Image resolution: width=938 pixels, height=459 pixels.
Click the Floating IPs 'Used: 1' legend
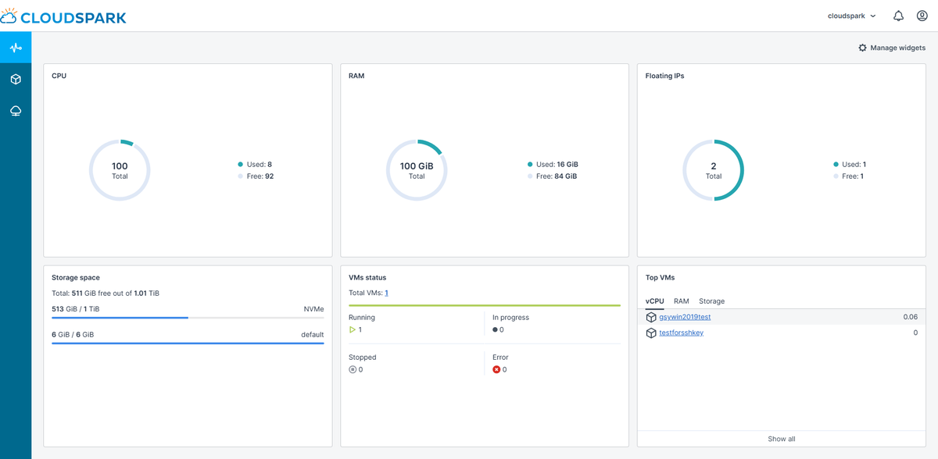coord(850,165)
